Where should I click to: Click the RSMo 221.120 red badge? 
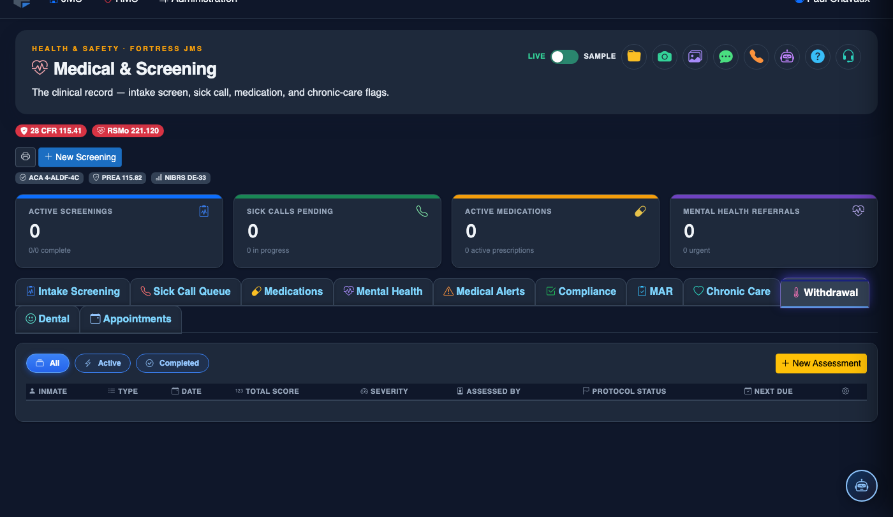[x=128, y=131]
